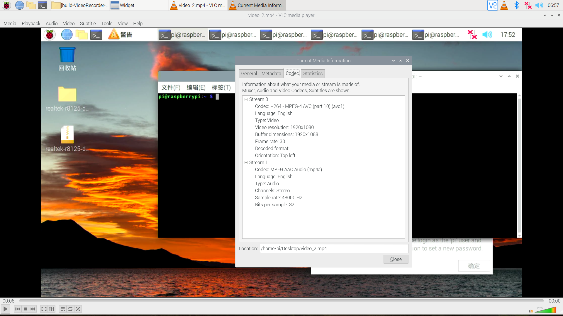
Task: Open the Tools menu
Action: tap(107, 23)
